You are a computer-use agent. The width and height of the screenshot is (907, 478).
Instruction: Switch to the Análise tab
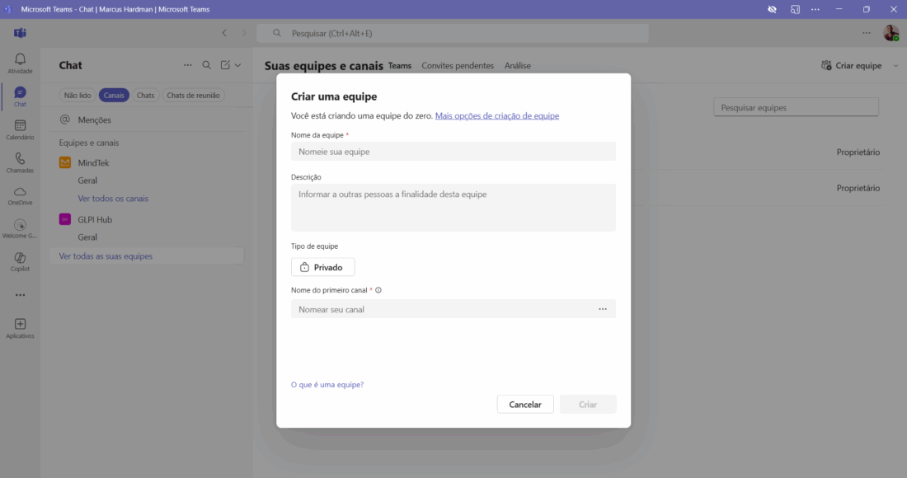pos(518,65)
